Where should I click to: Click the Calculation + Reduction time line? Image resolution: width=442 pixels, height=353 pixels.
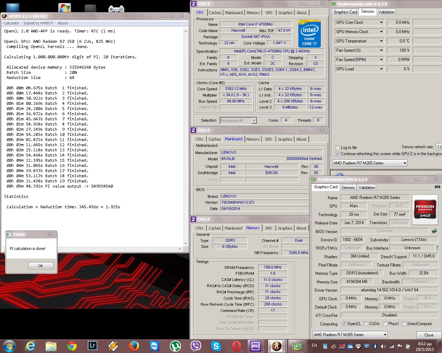(63, 207)
